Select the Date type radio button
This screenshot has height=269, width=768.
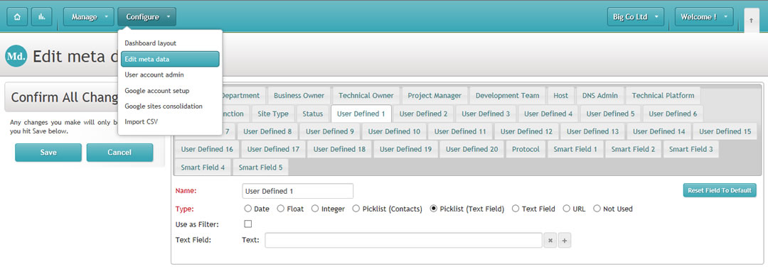[248, 209]
